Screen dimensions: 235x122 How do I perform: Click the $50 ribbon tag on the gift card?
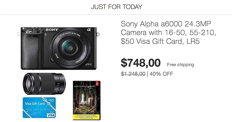pyautogui.click(x=51, y=100)
